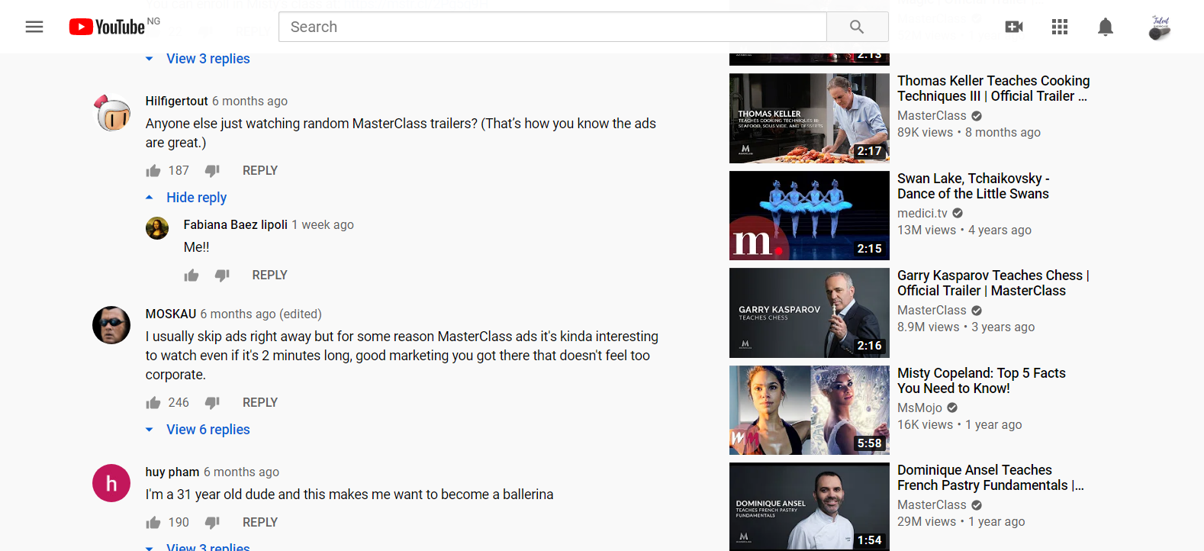
Task: Open Dominique Ansel French Pastry thumbnail
Action: pyautogui.click(x=810, y=507)
